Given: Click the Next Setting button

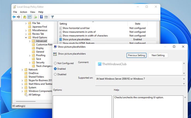Looking at the screenshot, I should point(158,55).
